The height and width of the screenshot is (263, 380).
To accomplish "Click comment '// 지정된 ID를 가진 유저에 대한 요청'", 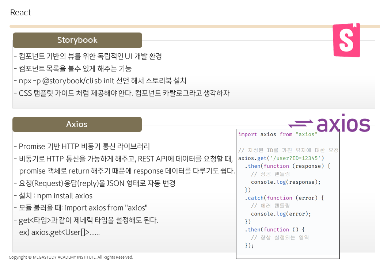I will coord(288,150).
